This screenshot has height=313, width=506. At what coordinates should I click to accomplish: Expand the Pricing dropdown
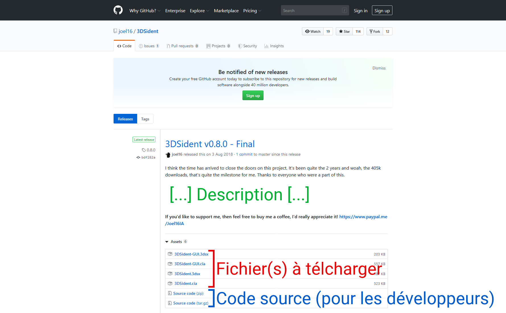(252, 11)
